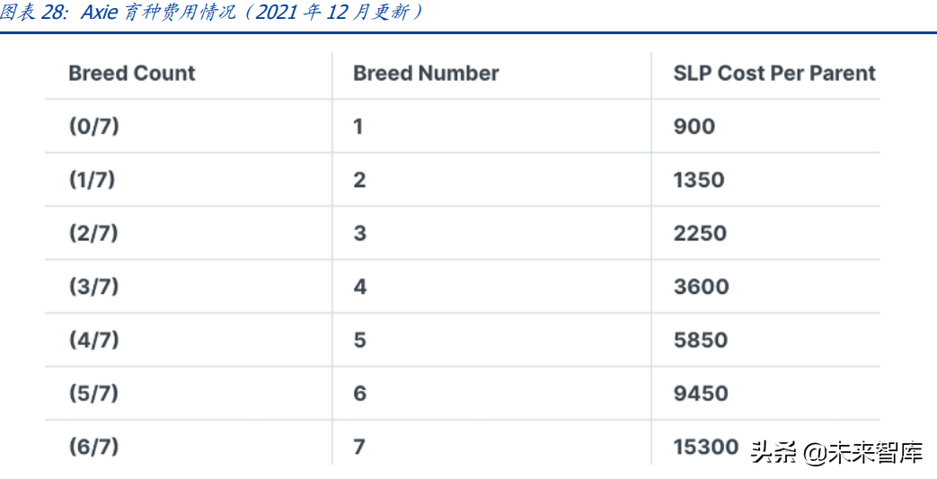
Task: Click the 5850 SLP cost value
Action: pyautogui.click(x=701, y=340)
